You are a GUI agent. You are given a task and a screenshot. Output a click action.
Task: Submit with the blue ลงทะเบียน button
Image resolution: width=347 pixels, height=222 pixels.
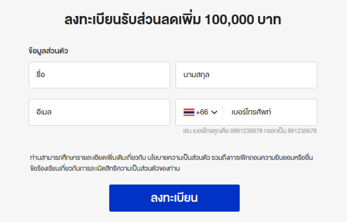coord(174,198)
